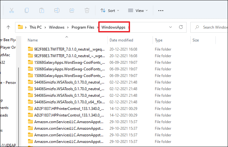Click the navigation pane vertical scrollbar
228x147 pixels.
[19, 106]
